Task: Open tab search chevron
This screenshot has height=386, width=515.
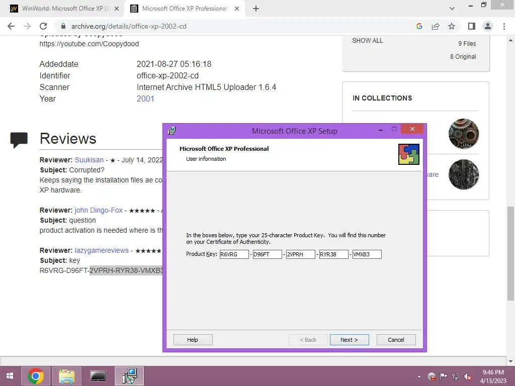Action: (x=452, y=9)
